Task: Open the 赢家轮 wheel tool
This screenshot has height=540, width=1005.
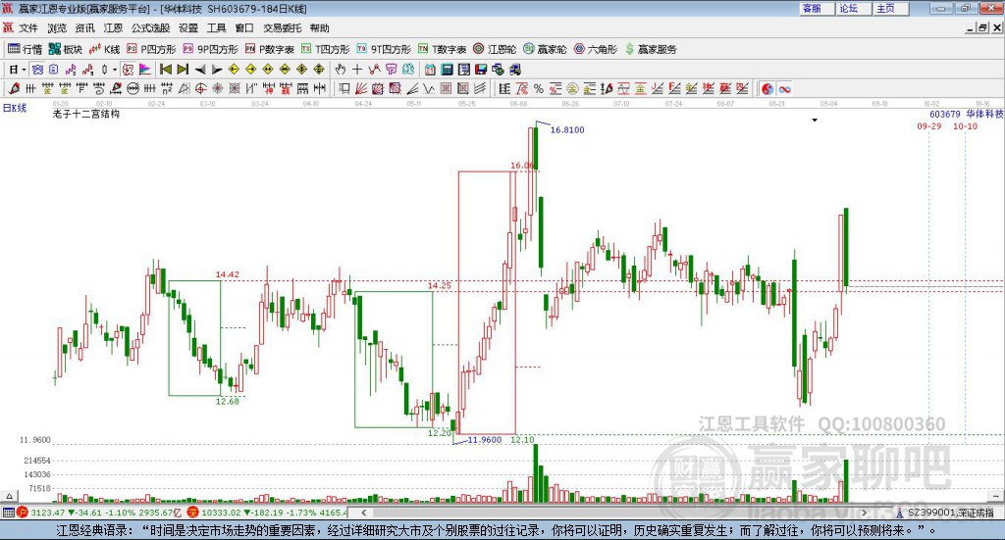Action: 545,49
